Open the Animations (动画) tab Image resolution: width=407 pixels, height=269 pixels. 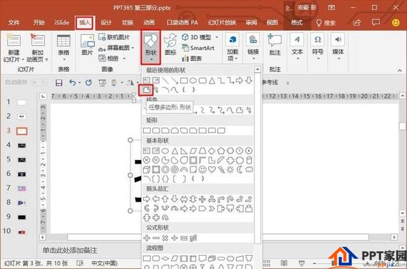click(x=149, y=23)
